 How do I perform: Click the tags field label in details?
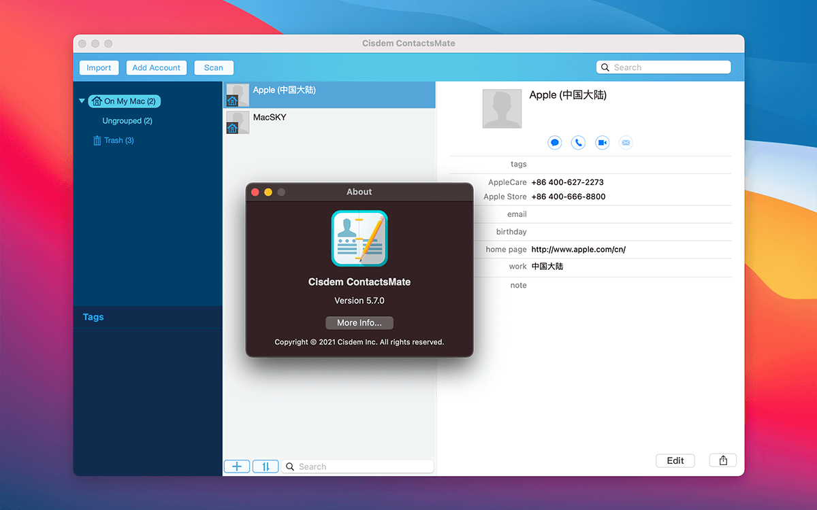[x=519, y=165]
